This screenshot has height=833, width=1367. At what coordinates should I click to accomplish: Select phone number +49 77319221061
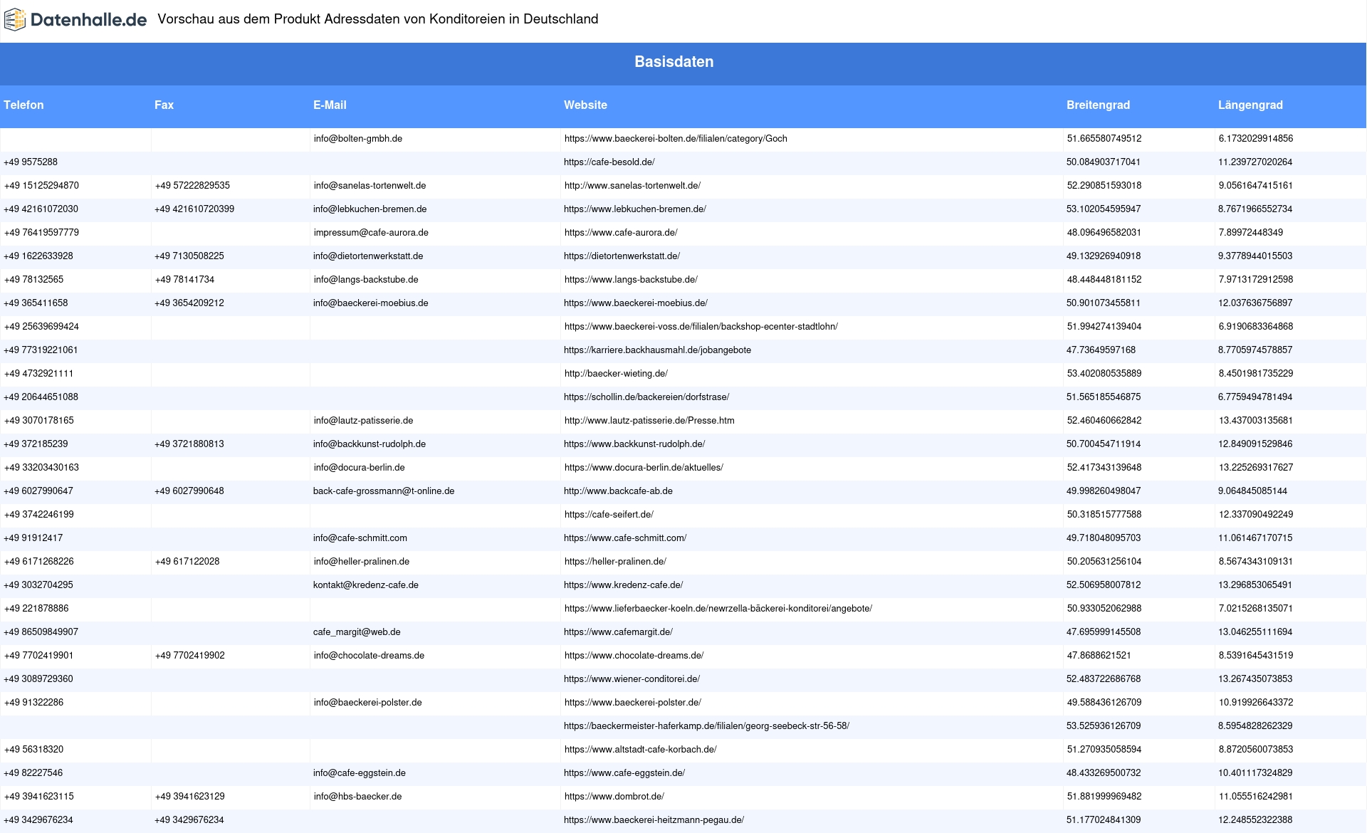(41, 350)
